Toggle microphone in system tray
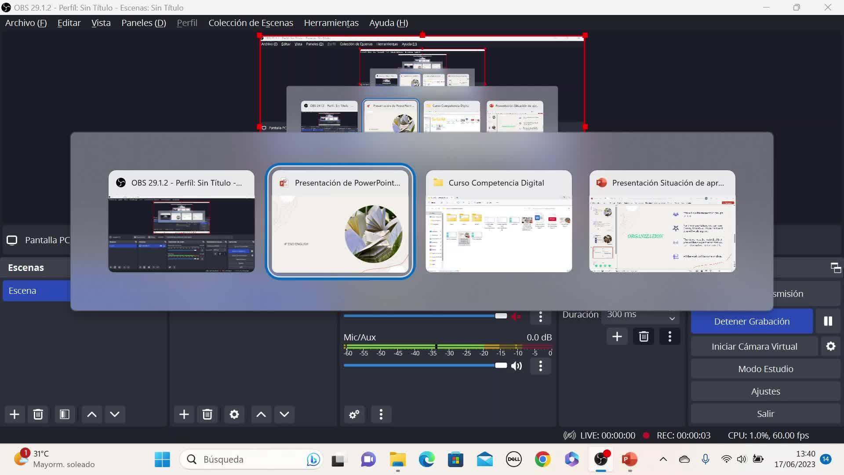 (x=706, y=459)
